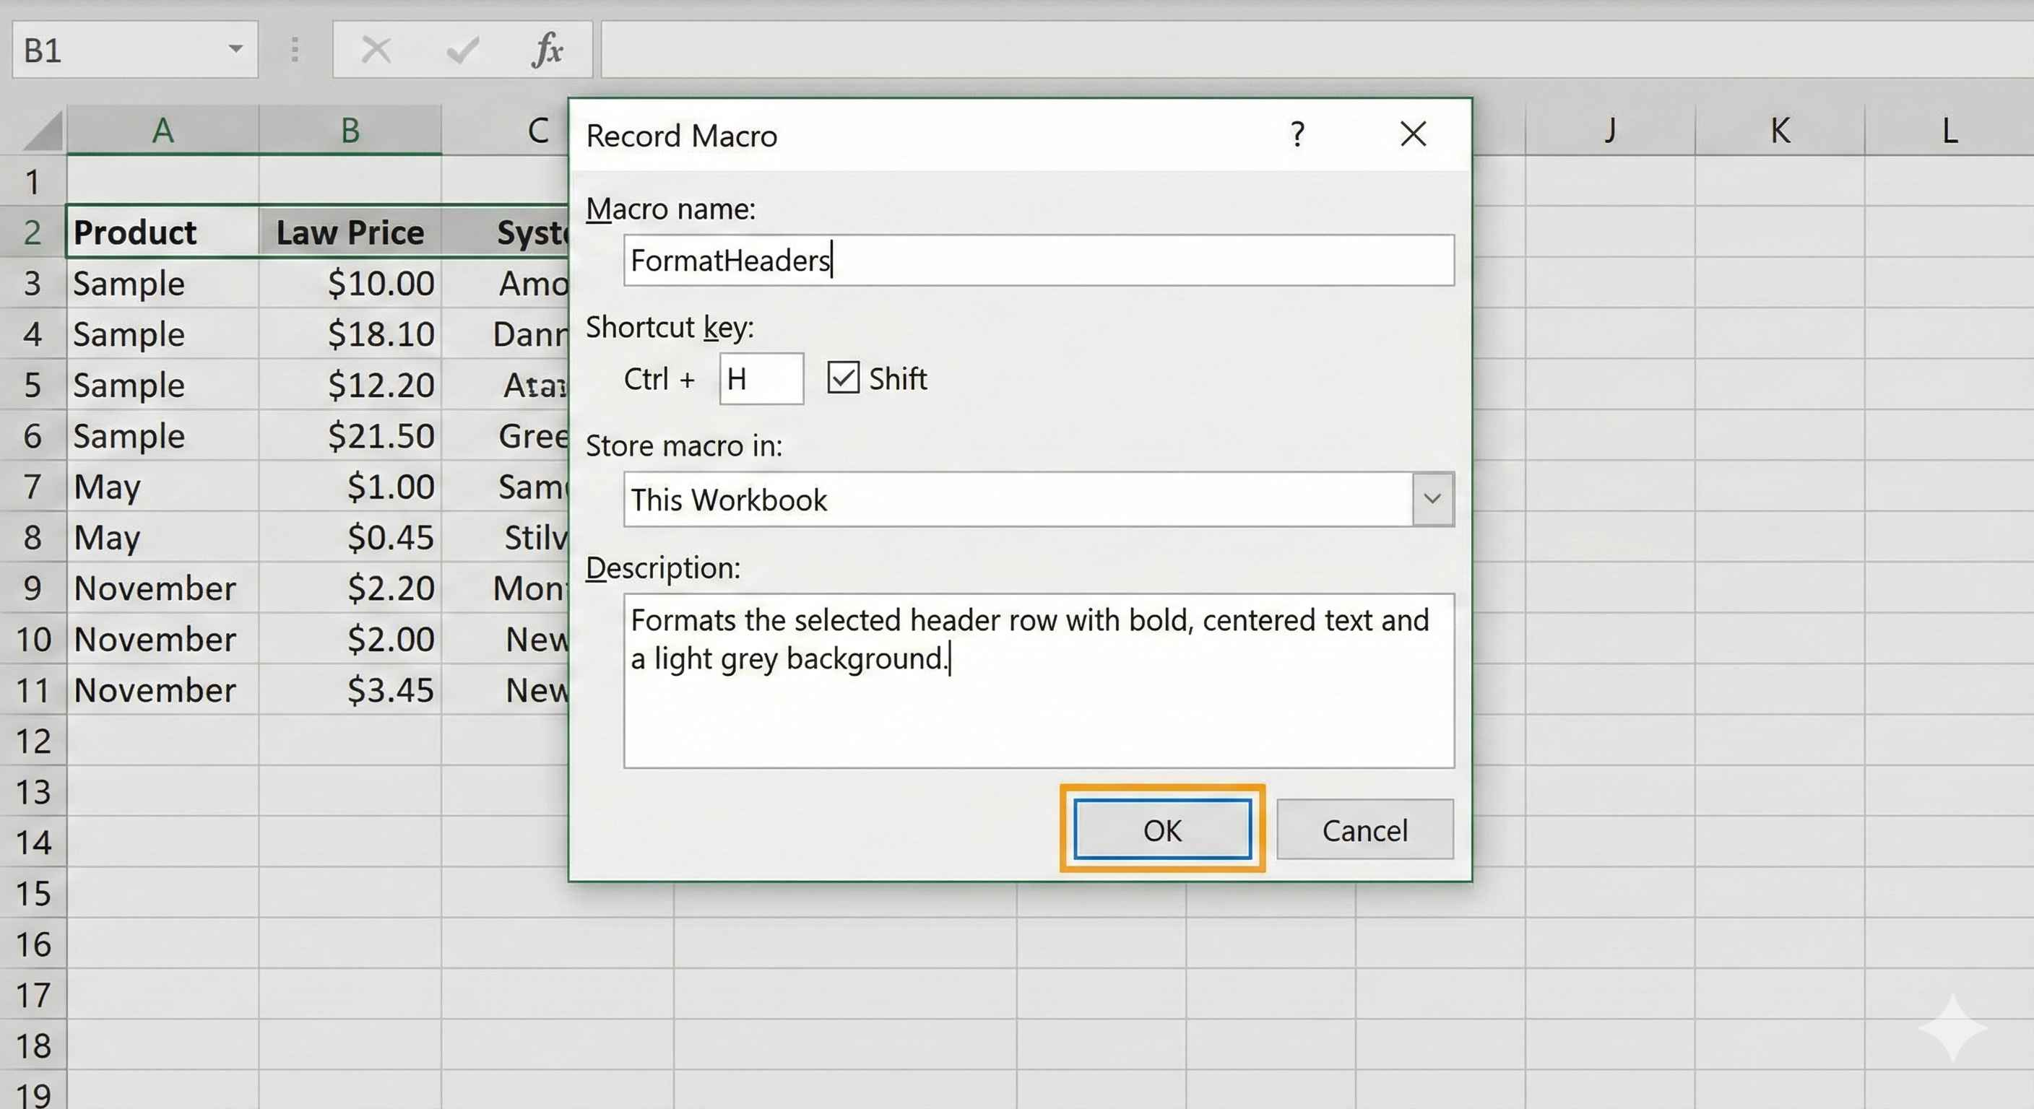The width and height of the screenshot is (2034, 1109).
Task: Click the Insert Function (fx) icon
Action: tap(548, 50)
